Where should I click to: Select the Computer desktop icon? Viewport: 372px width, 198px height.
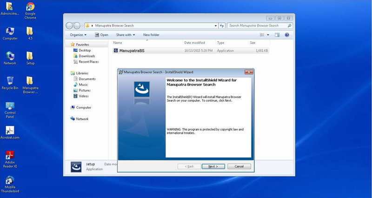coord(10,33)
